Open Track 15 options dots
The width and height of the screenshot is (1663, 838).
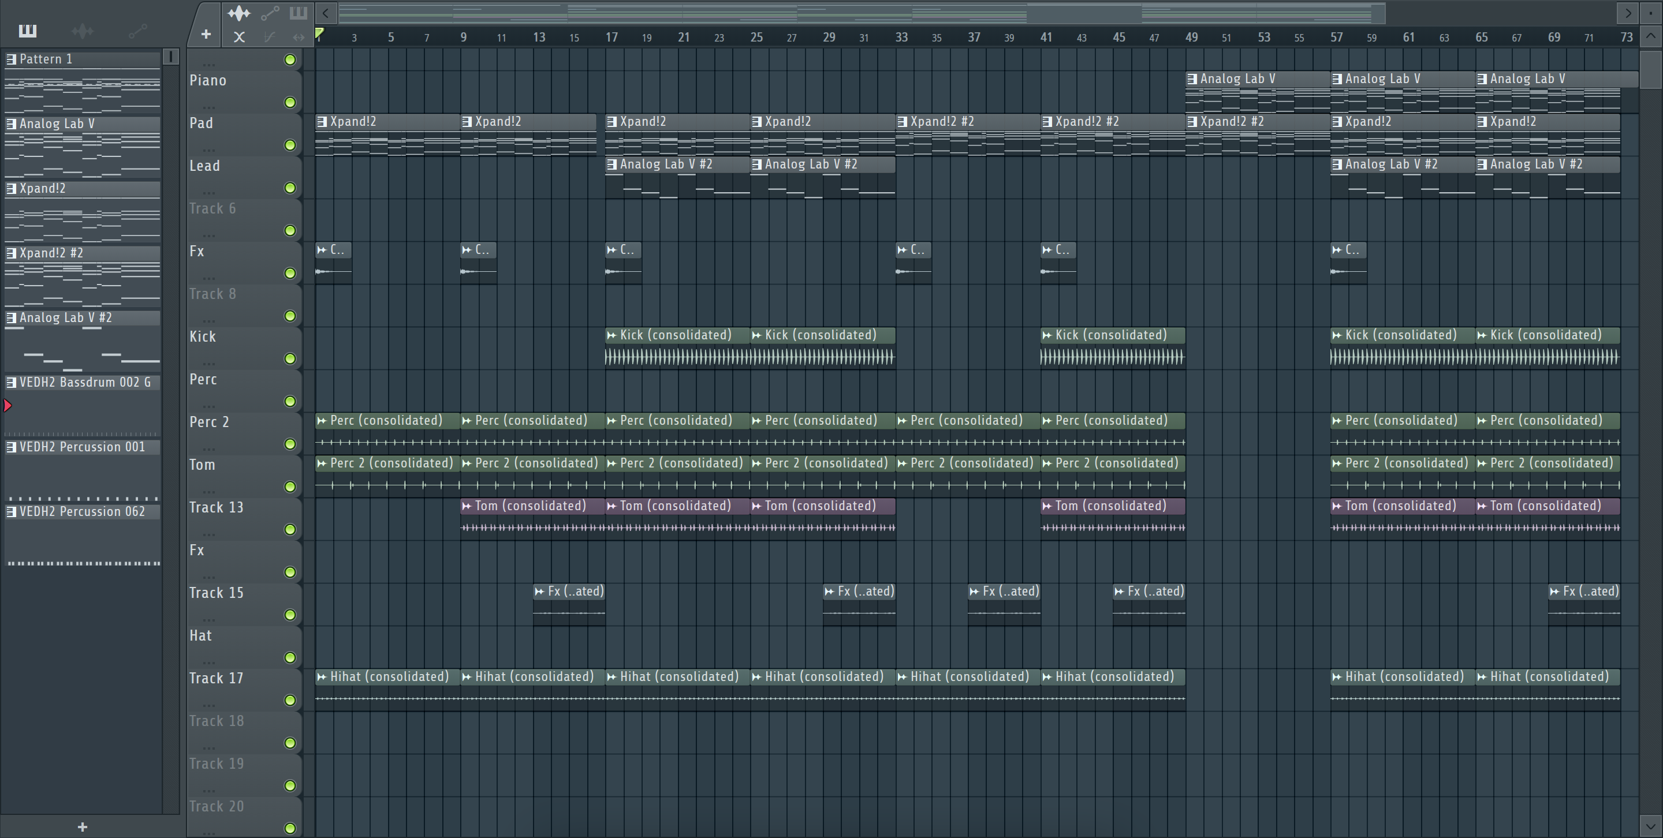pyautogui.click(x=208, y=619)
